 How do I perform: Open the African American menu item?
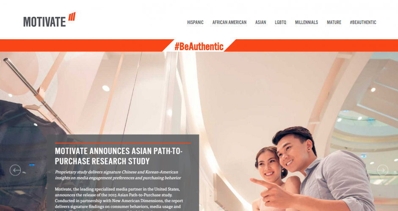(x=229, y=22)
